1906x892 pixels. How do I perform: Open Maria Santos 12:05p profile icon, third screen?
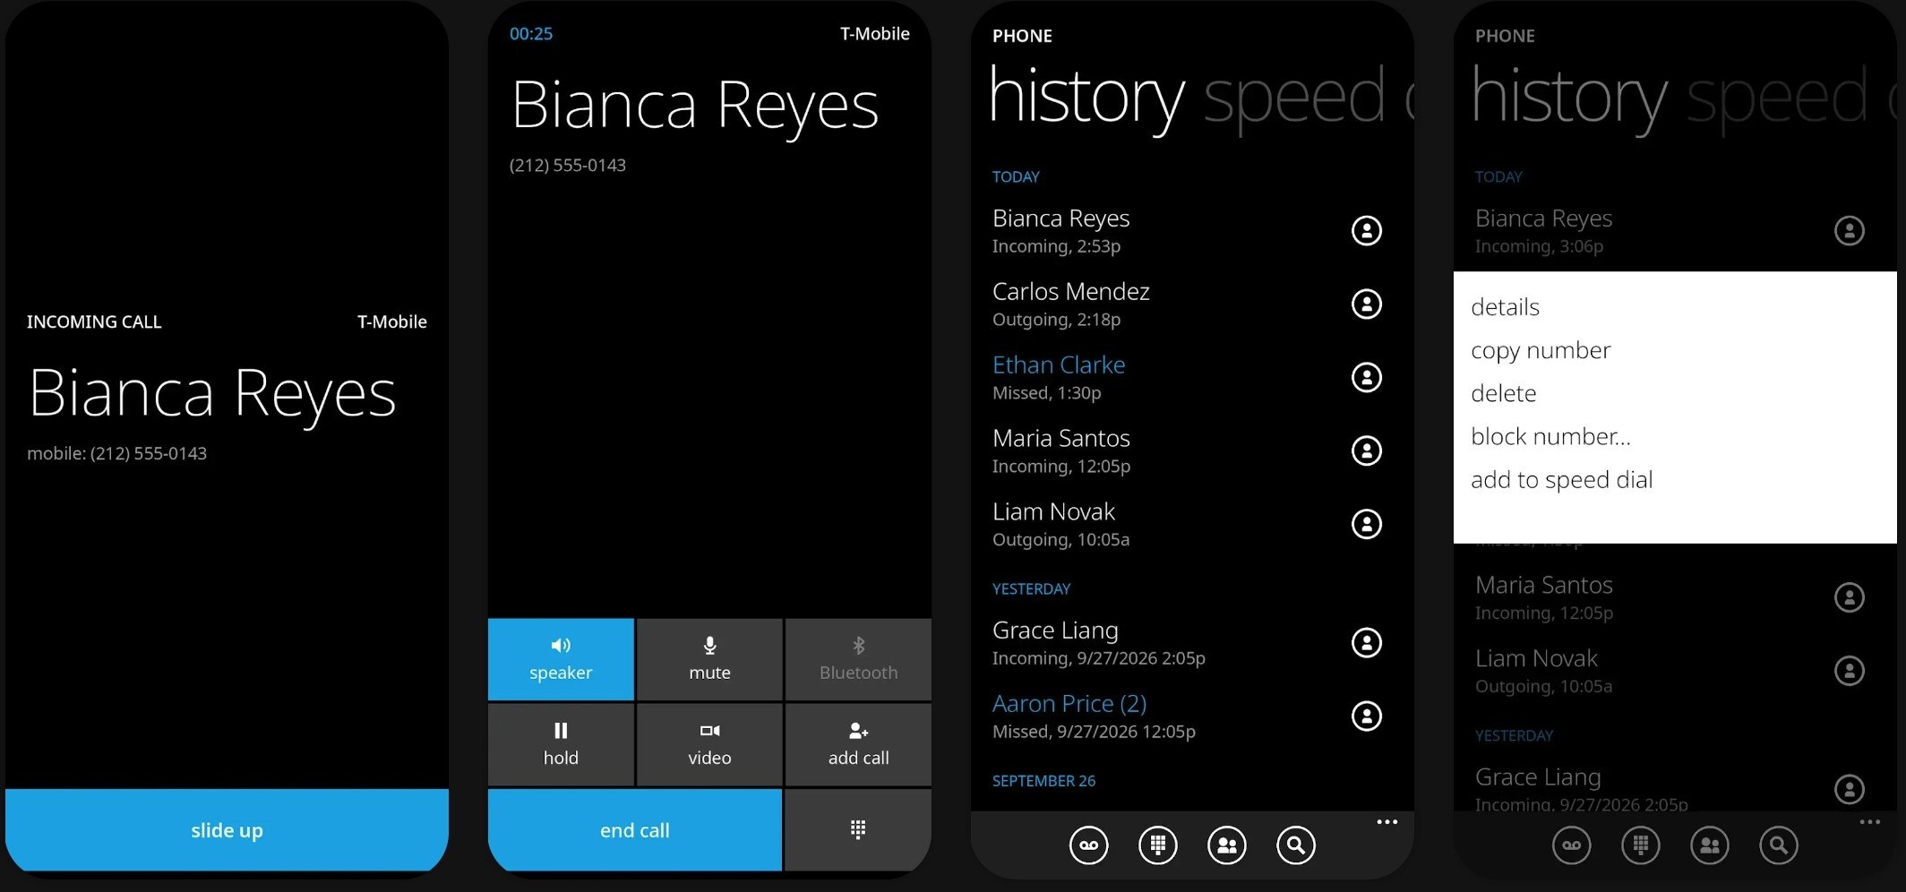[x=1366, y=451]
